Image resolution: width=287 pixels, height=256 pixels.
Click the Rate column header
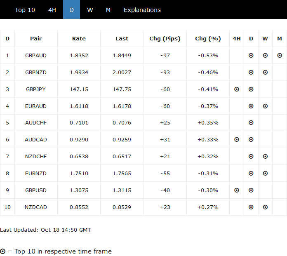79,38
